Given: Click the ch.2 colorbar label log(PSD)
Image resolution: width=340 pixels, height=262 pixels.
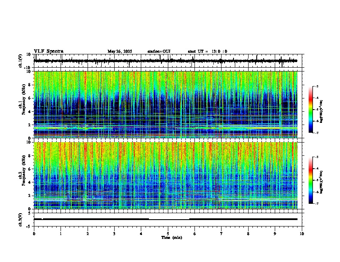Looking at the screenshot, I should point(322,182).
